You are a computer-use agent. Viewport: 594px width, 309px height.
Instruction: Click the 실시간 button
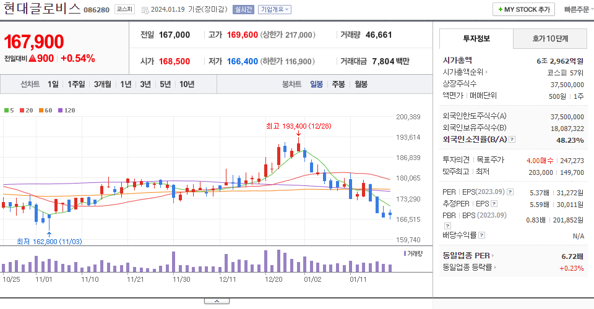click(x=243, y=9)
